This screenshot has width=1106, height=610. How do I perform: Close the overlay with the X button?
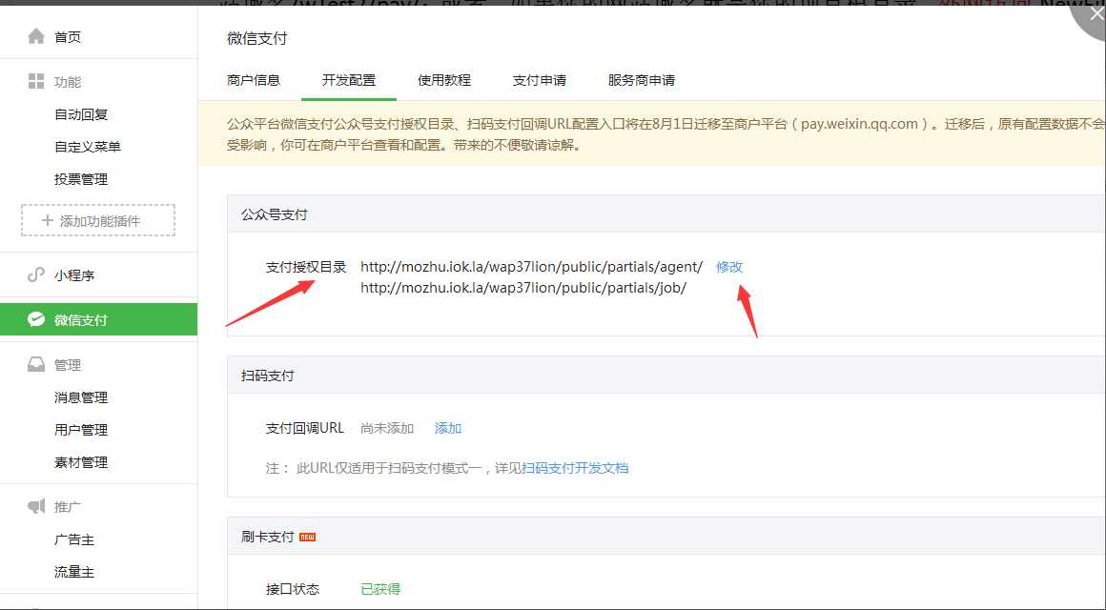pyautogui.click(x=1096, y=12)
